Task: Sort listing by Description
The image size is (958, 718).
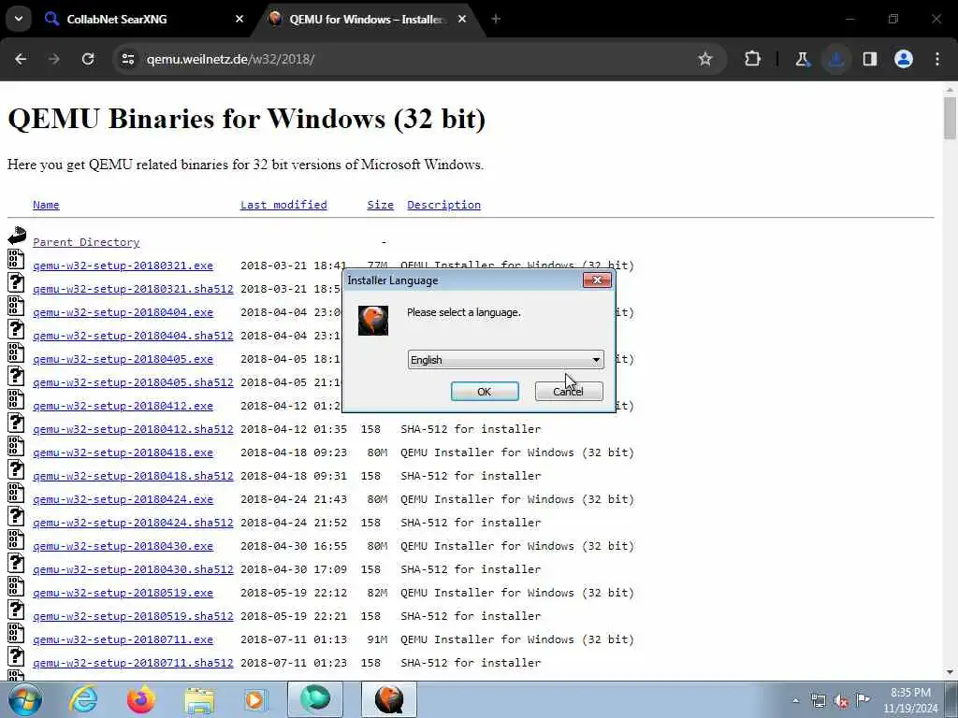Action: 443,205
